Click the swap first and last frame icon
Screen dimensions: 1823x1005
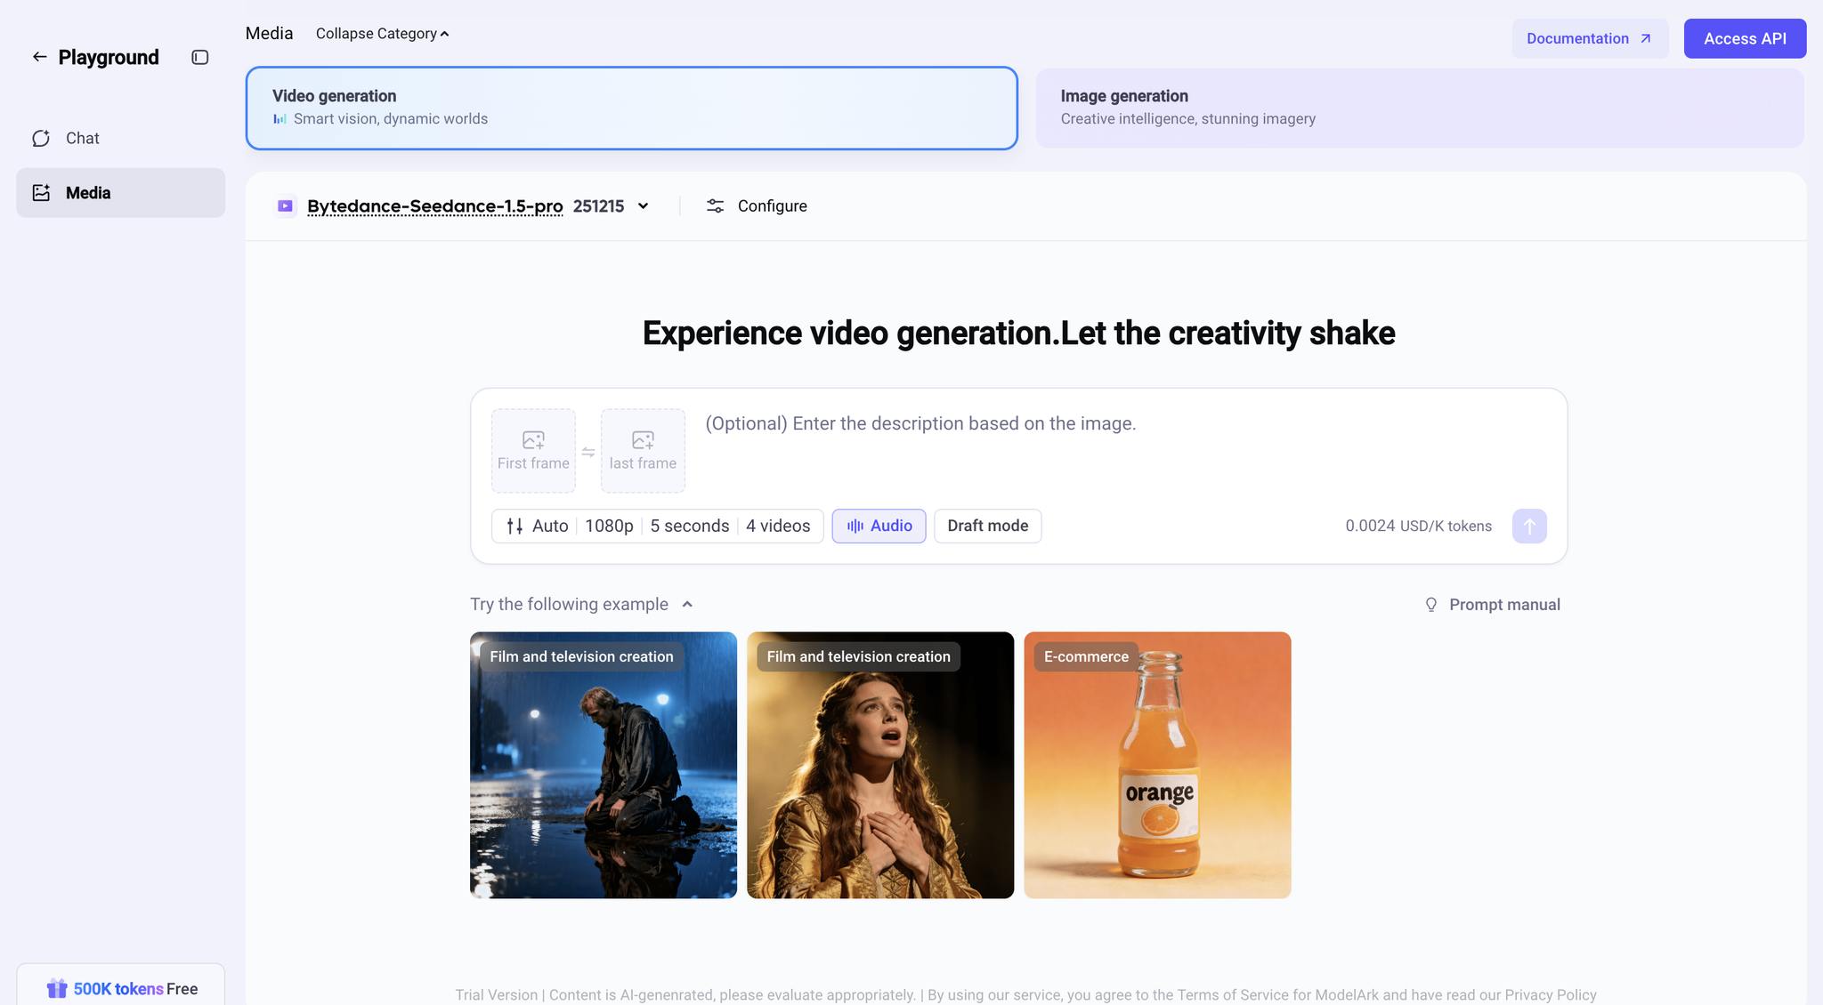click(x=588, y=452)
